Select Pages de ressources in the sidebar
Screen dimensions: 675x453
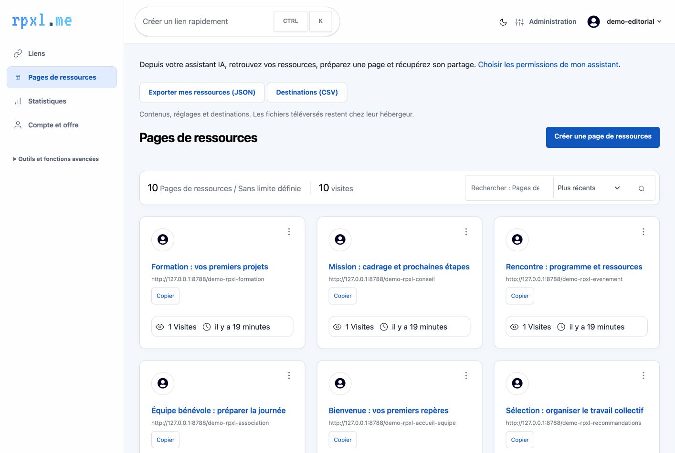[x=62, y=77]
